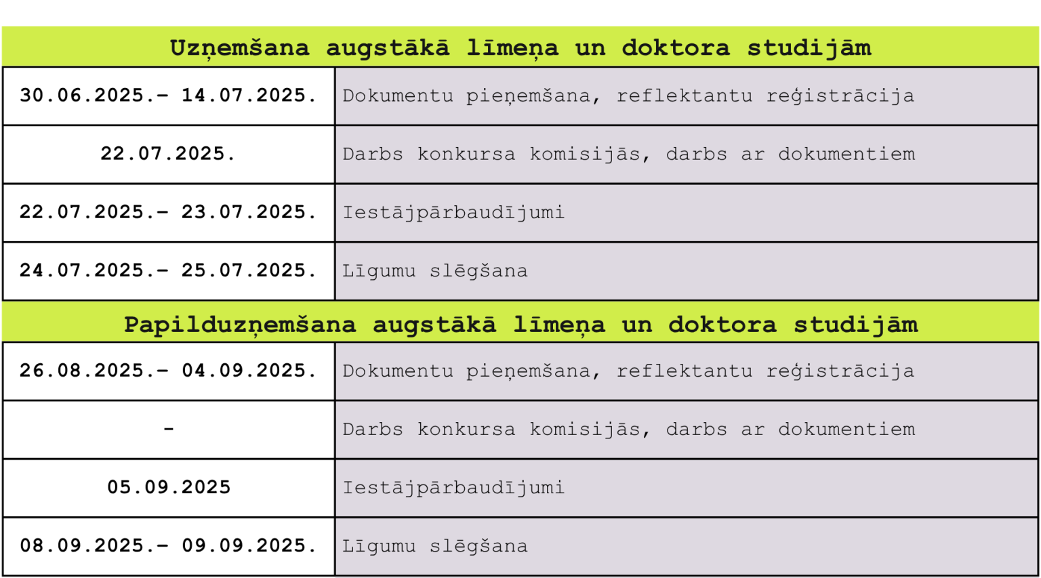Click 'Iestājpārbaudījumi' next to 22.07.2025.– 23.07.2025.

(x=453, y=213)
